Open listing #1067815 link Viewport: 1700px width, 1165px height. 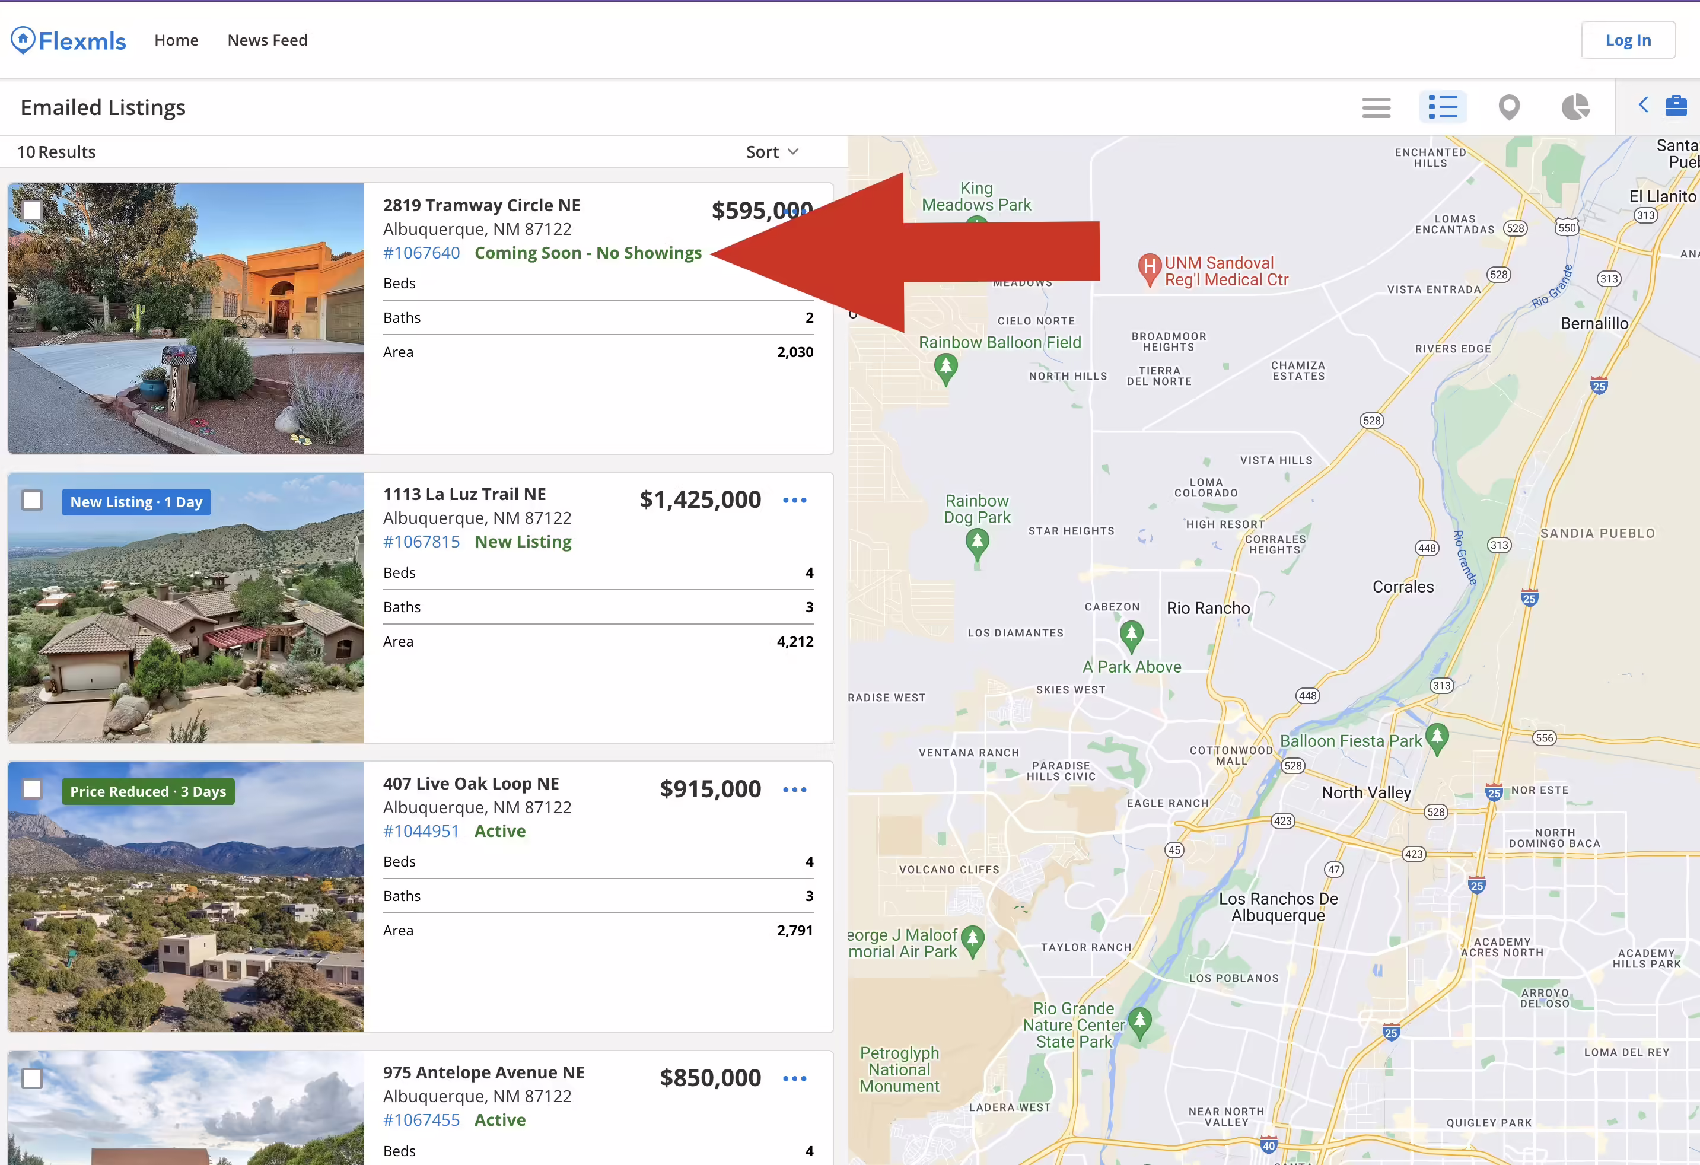coord(421,541)
